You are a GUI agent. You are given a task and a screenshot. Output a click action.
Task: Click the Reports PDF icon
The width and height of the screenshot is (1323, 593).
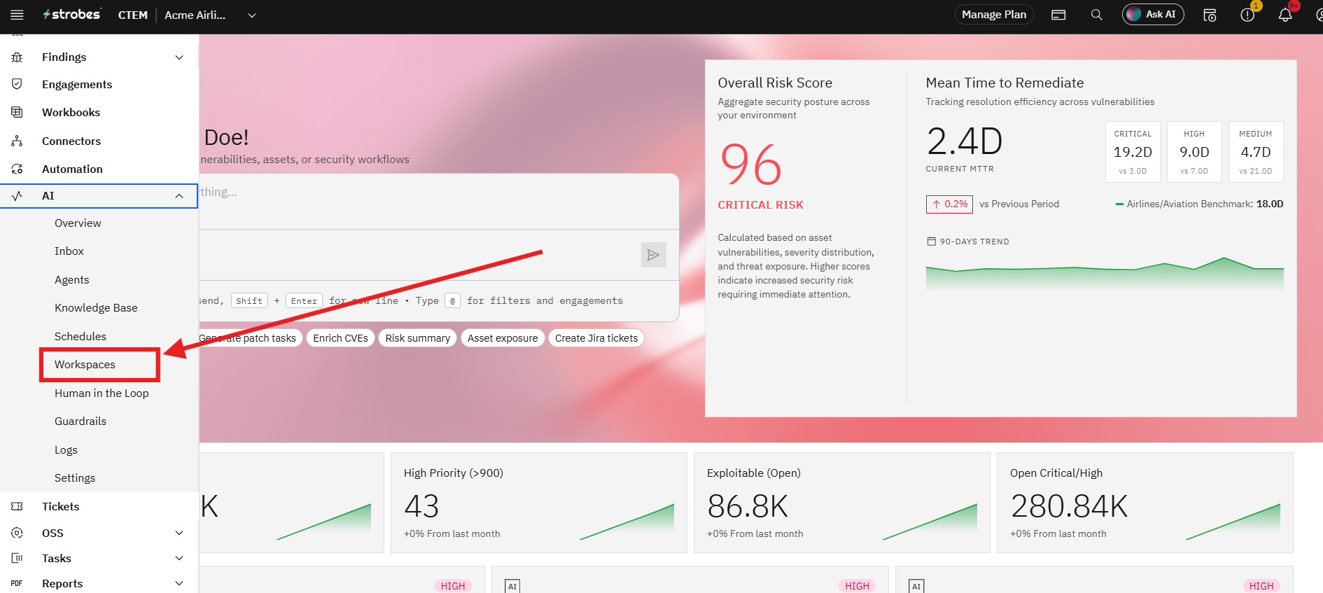pyautogui.click(x=17, y=583)
